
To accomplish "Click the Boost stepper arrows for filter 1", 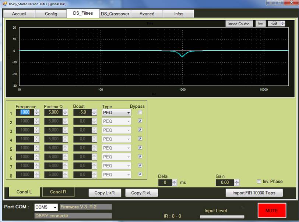I will point(94,112).
